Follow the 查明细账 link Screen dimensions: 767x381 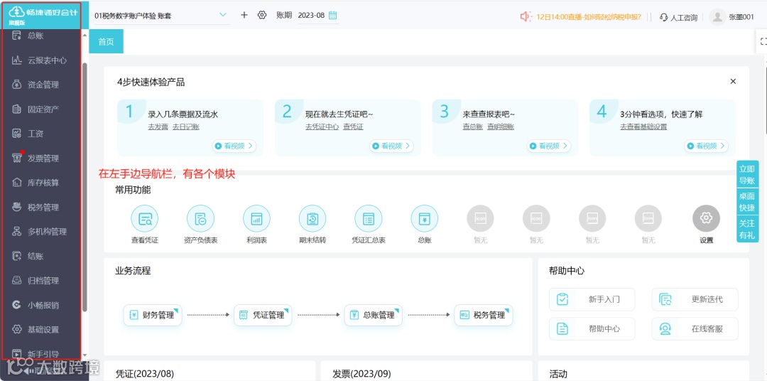coord(501,127)
